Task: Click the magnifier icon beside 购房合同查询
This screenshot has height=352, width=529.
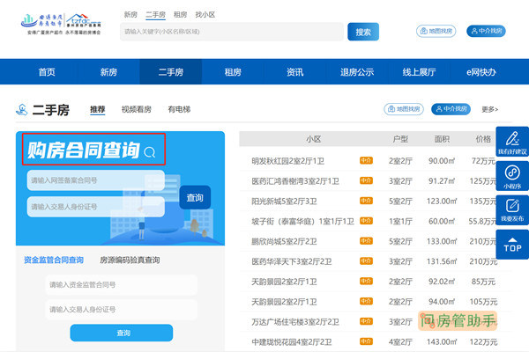Action: click(x=150, y=152)
